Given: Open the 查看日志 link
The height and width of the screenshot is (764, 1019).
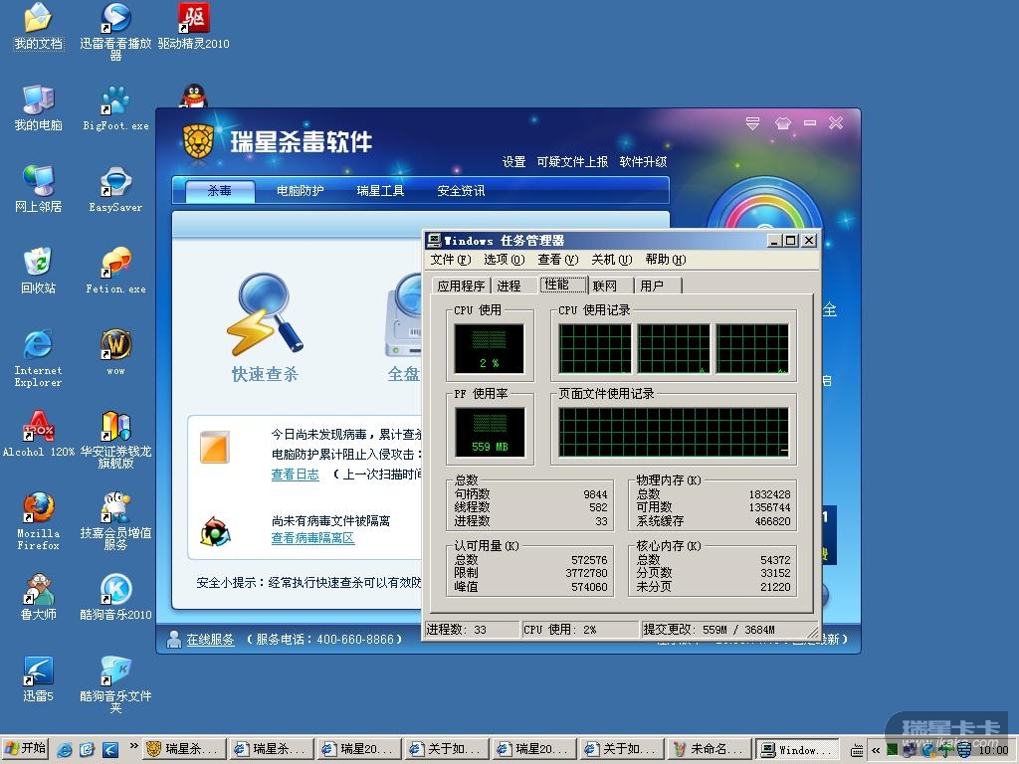Looking at the screenshot, I should (295, 475).
